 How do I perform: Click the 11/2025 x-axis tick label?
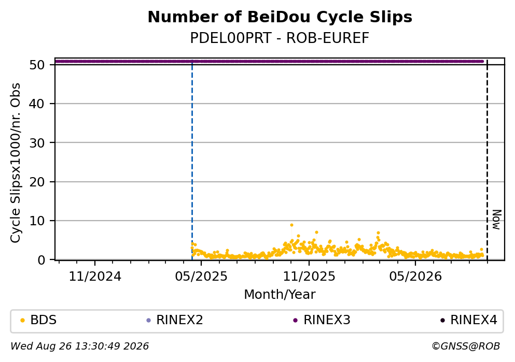pyautogui.click(x=309, y=277)
